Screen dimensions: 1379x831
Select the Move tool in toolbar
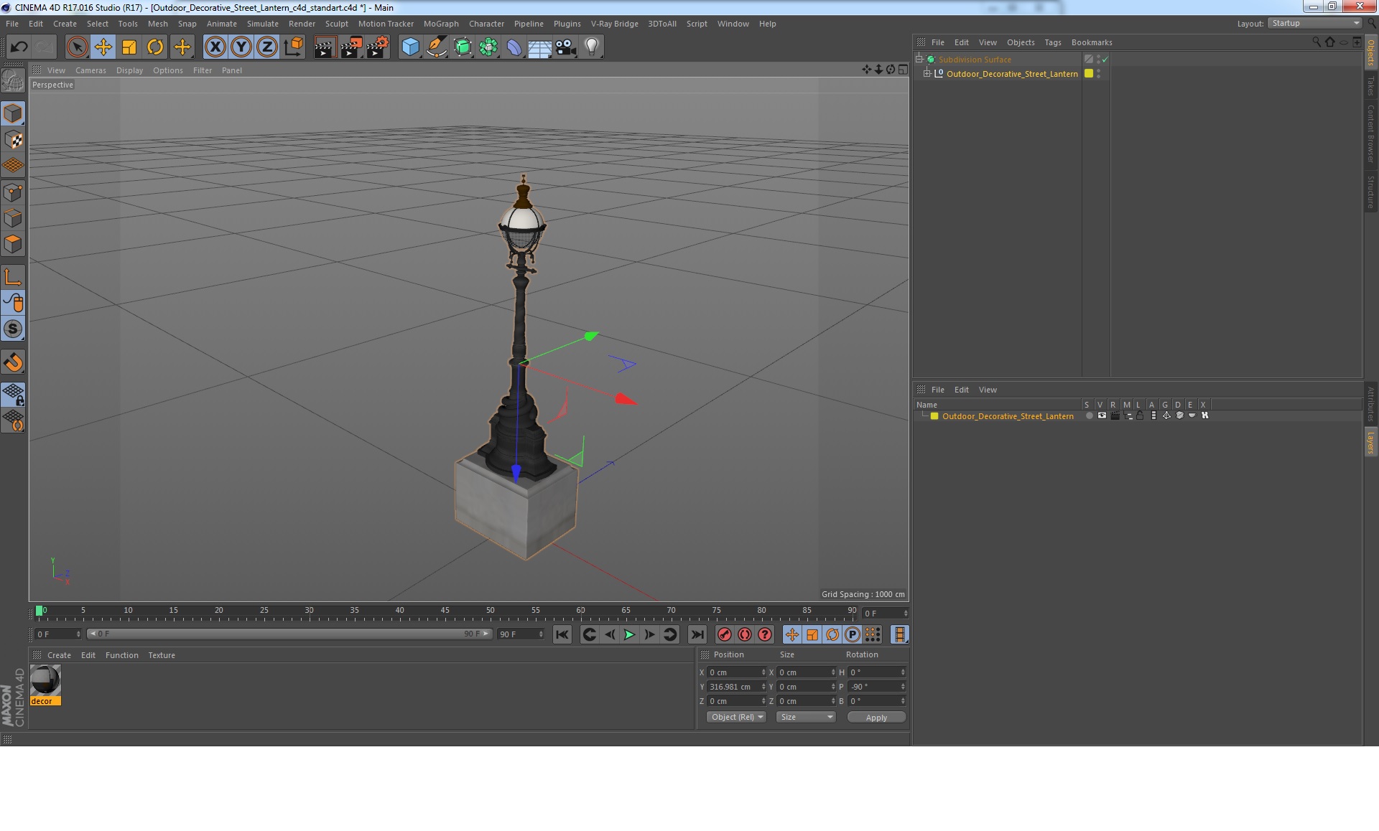(103, 47)
